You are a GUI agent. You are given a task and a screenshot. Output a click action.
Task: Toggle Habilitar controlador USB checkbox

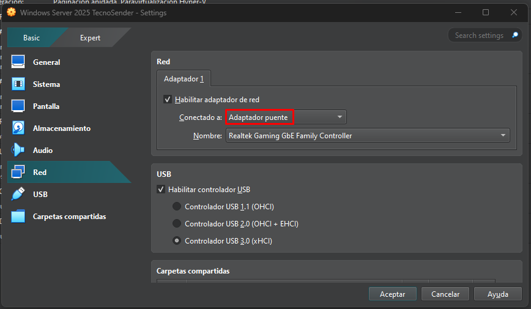161,189
